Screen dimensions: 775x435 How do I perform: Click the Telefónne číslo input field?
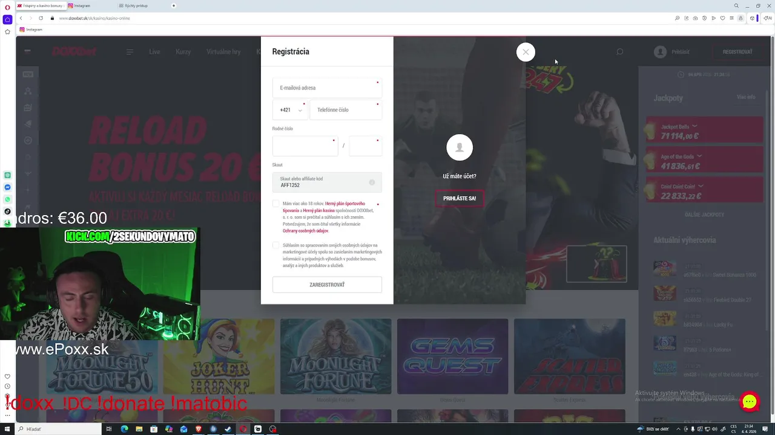pyautogui.click(x=346, y=110)
